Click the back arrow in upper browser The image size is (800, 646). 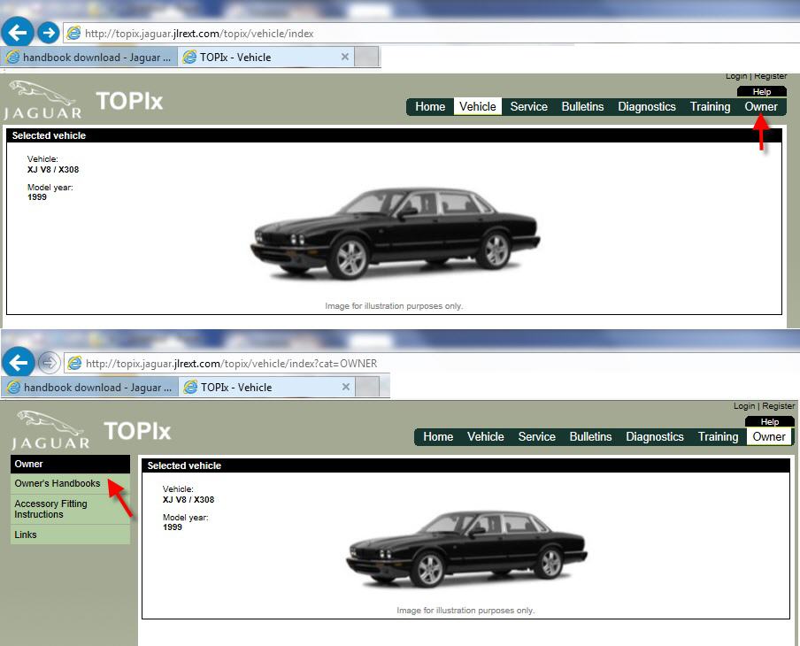point(18,33)
